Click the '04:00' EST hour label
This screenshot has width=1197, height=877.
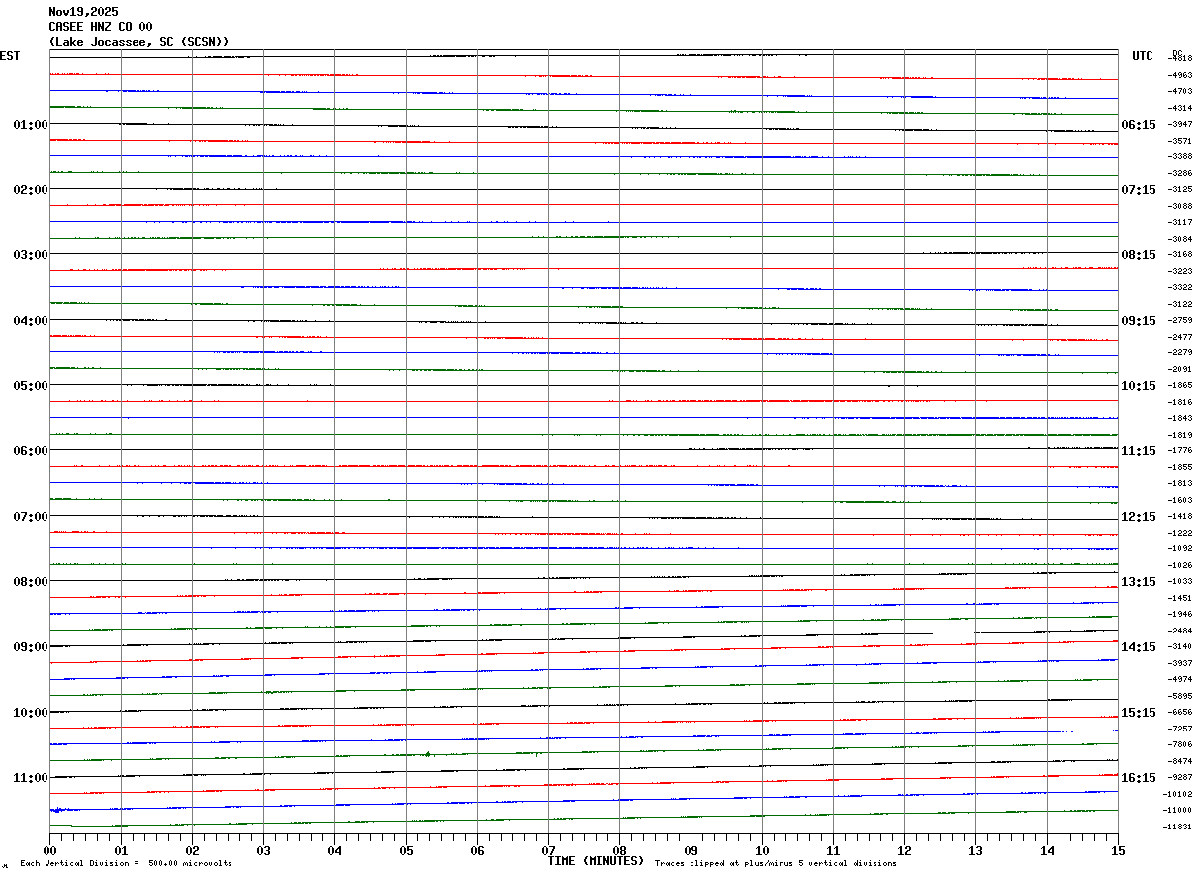(x=31, y=321)
